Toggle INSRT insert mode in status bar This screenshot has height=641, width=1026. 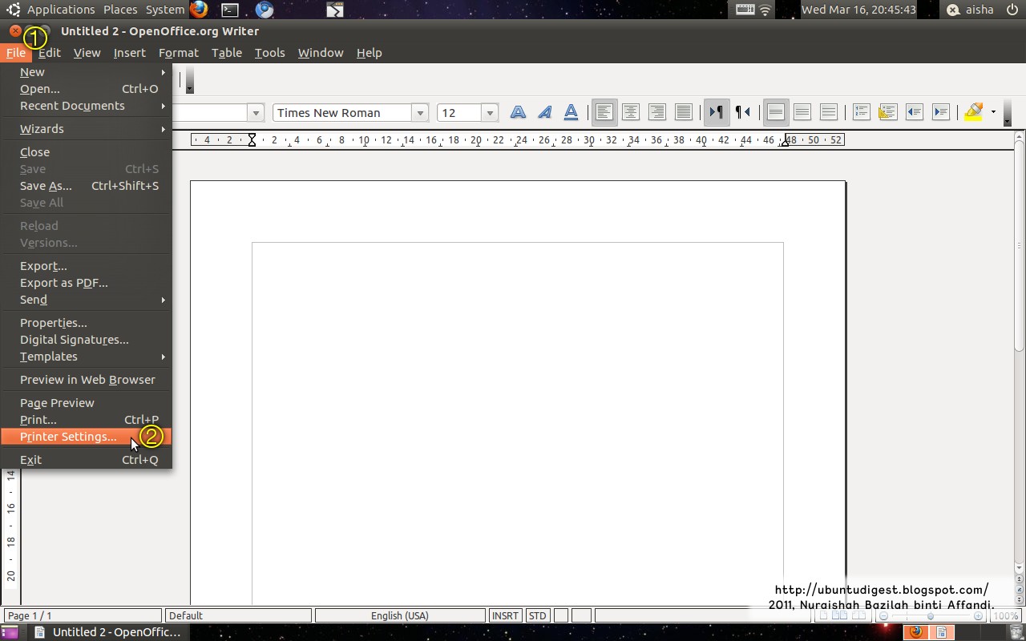505,615
